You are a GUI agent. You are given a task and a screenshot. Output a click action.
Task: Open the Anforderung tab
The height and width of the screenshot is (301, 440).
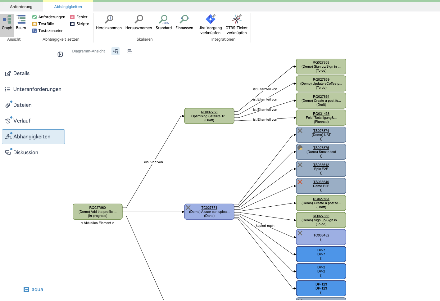21,7
